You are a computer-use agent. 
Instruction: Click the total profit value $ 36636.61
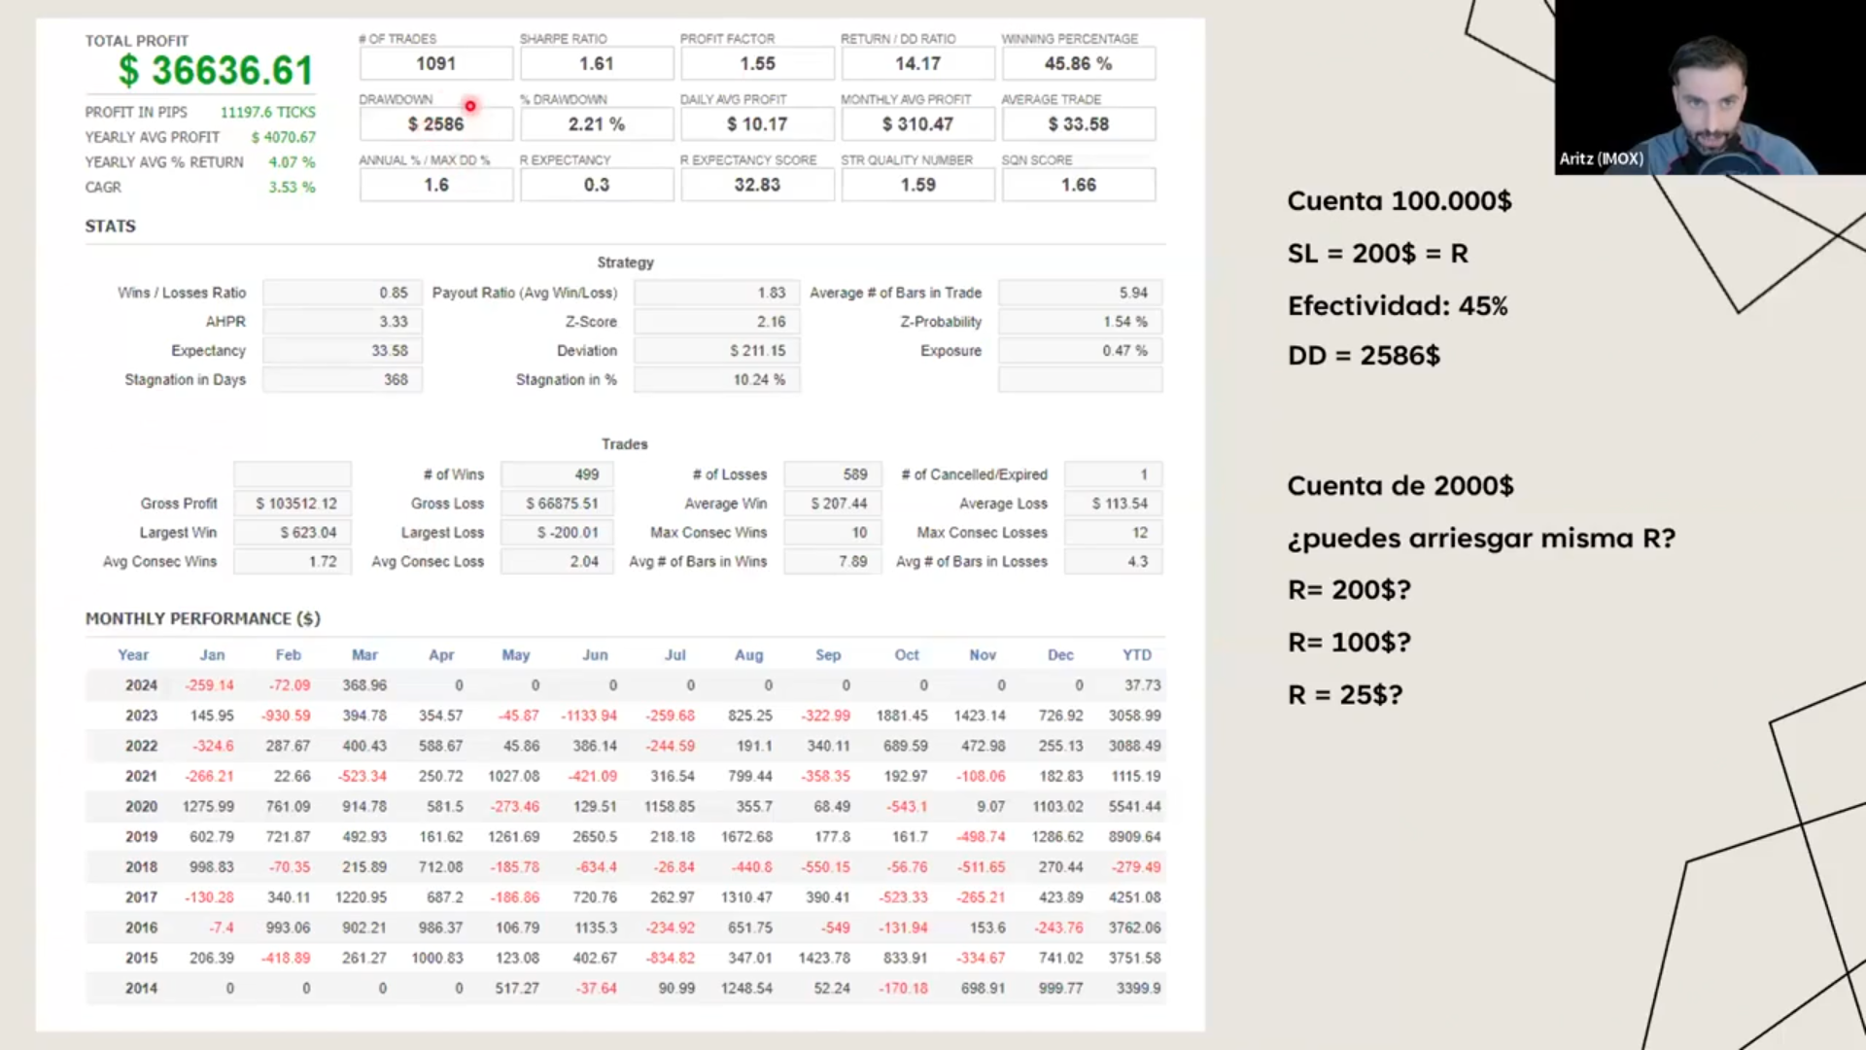click(215, 70)
